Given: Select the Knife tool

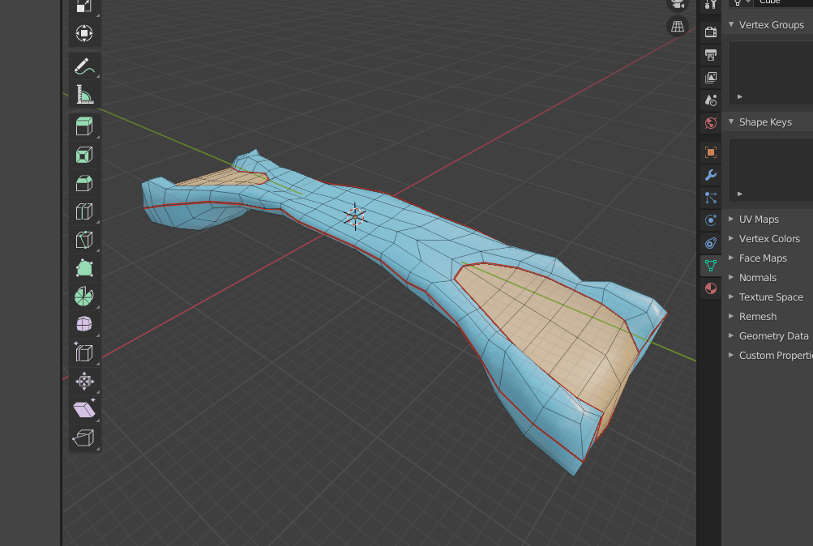Looking at the screenshot, I should point(84,240).
